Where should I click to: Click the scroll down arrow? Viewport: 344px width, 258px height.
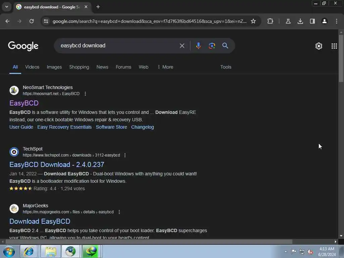pos(341,236)
